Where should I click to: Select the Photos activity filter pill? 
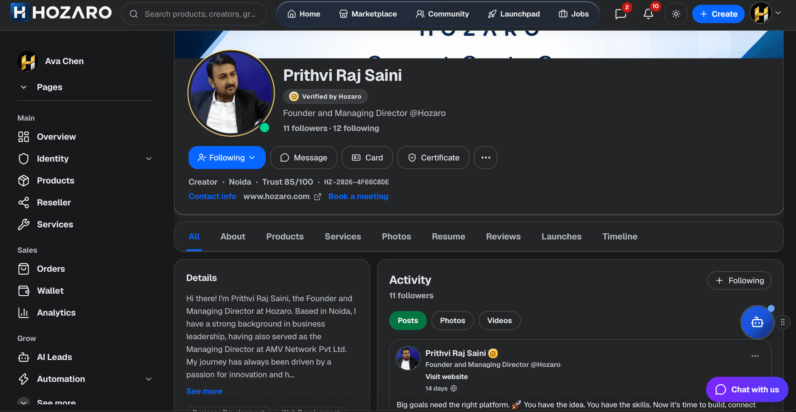tap(452, 320)
